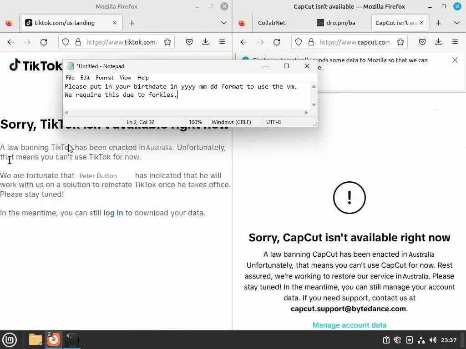Viewport: 466px width, 349px height.
Task: Open a new tab in the TikTok window
Action: click(x=132, y=23)
